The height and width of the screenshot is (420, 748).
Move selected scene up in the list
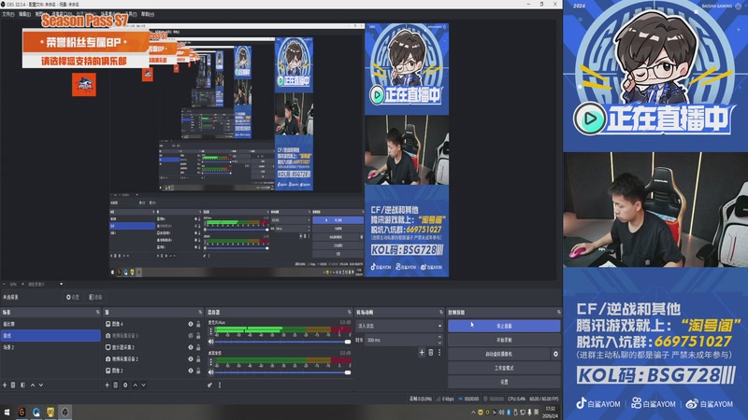click(x=33, y=385)
